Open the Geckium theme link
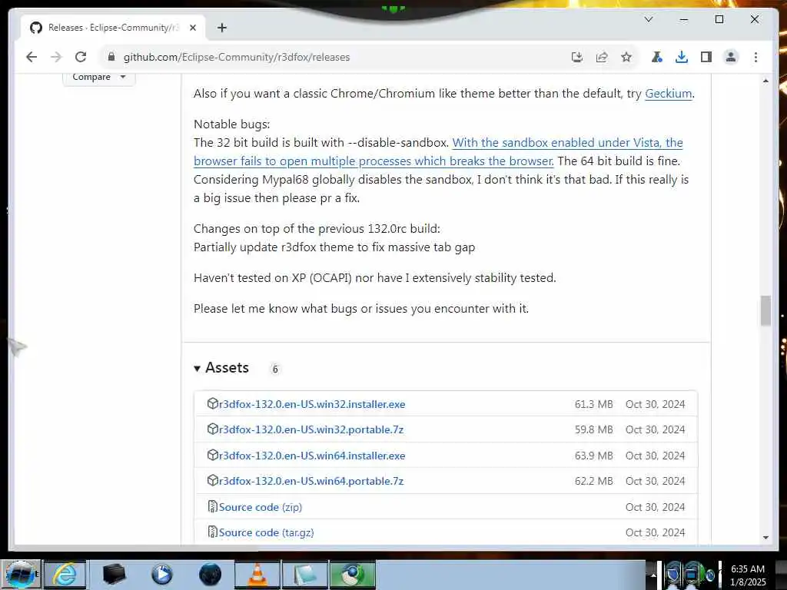This screenshot has height=590, width=787. coord(668,94)
